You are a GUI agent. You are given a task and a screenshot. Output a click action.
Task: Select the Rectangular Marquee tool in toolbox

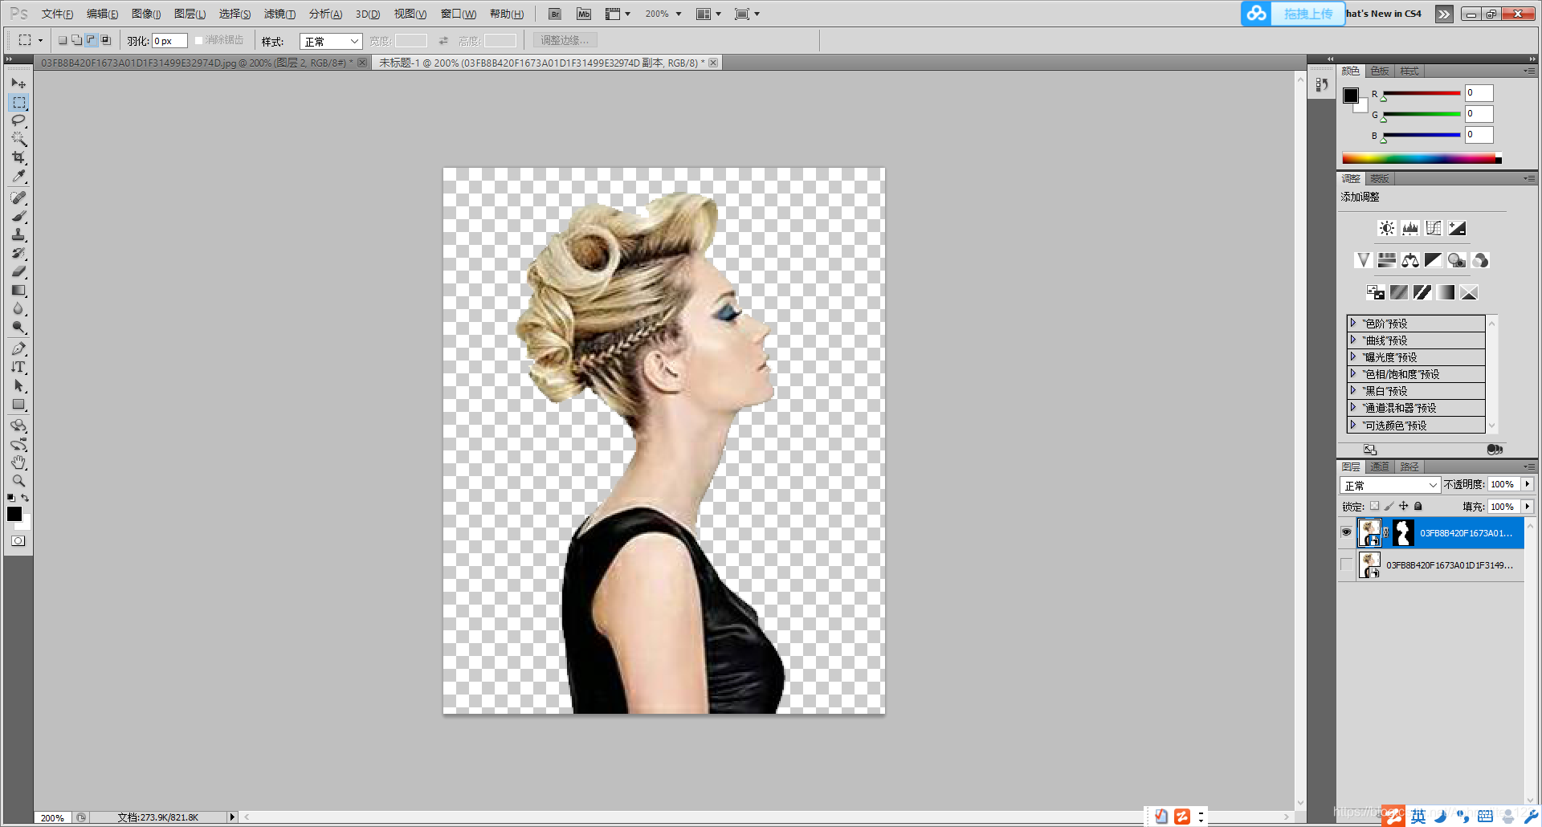tap(18, 102)
